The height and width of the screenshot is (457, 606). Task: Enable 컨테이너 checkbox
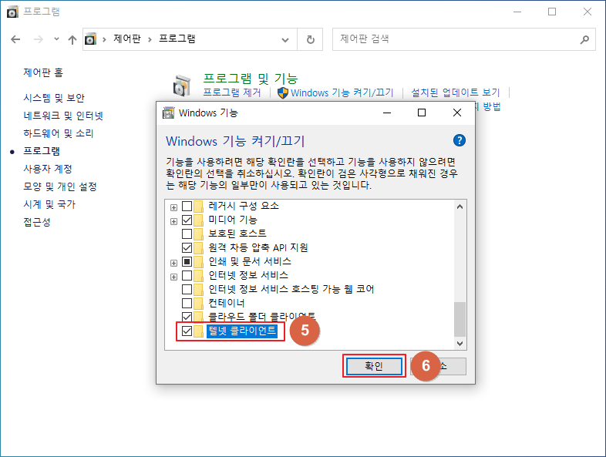tap(187, 303)
